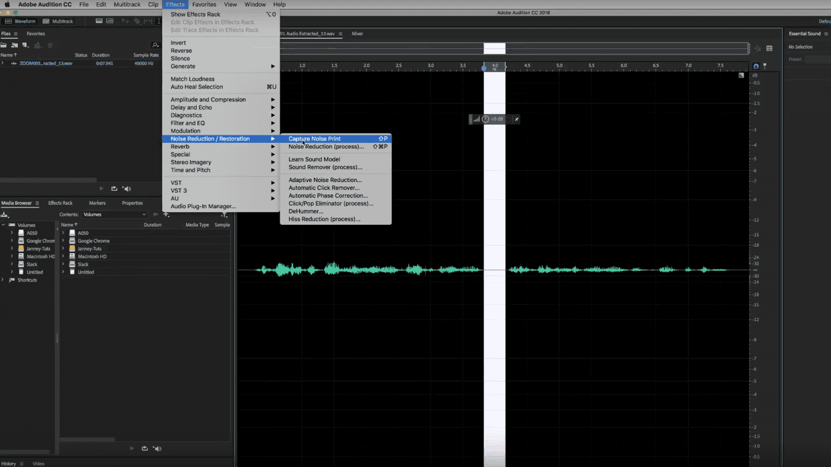Open the Apple menu
The image size is (831, 467).
coord(7,5)
